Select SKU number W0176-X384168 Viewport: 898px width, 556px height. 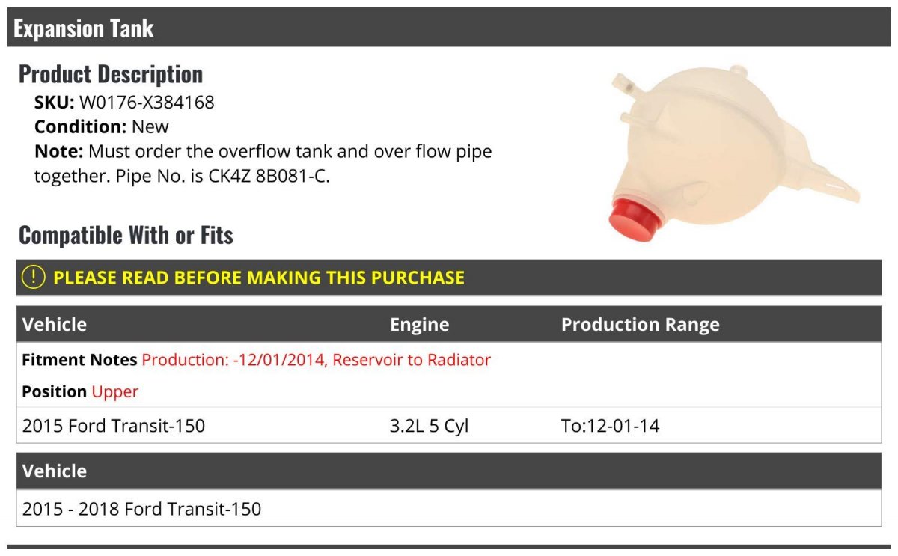tap(147, 103)
